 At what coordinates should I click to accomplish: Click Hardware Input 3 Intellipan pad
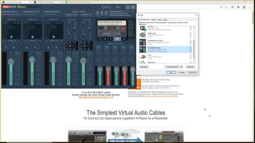[54, 30]
